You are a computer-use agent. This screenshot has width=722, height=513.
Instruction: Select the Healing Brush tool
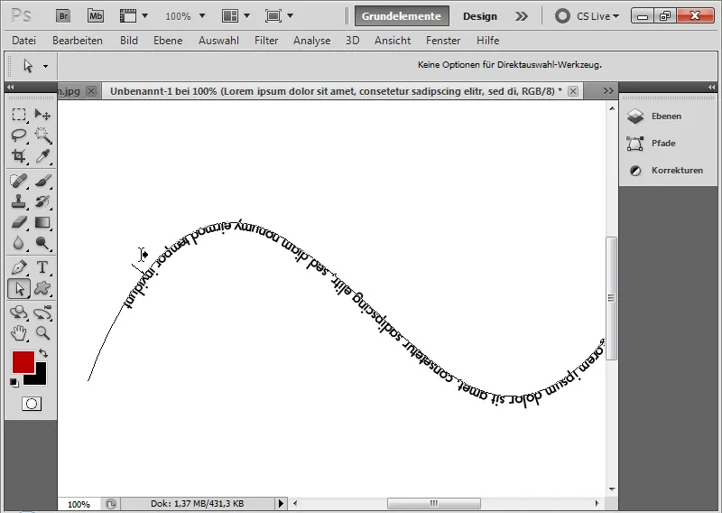(19, 181)
